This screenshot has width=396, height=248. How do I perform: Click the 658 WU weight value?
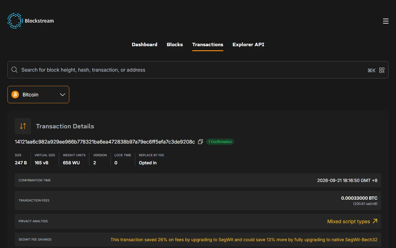[71, 163]
